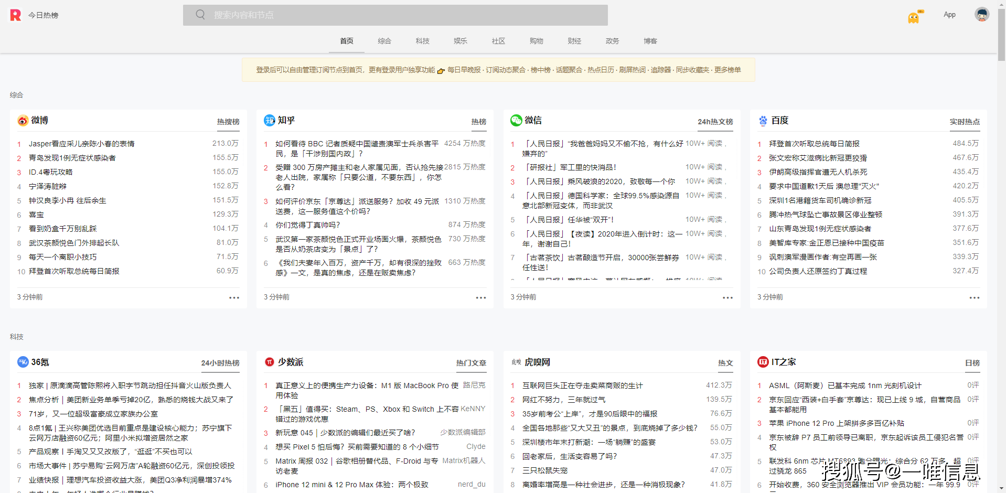Click the IT之家 logo icon
The height and width of the screenshot is (493, 1006).
[x=763, y=362]
